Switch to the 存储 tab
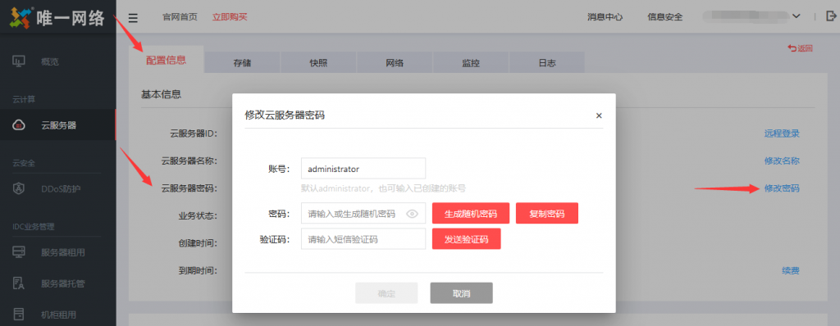The height and width of the screenshot is (326, 840). point(242,62)
